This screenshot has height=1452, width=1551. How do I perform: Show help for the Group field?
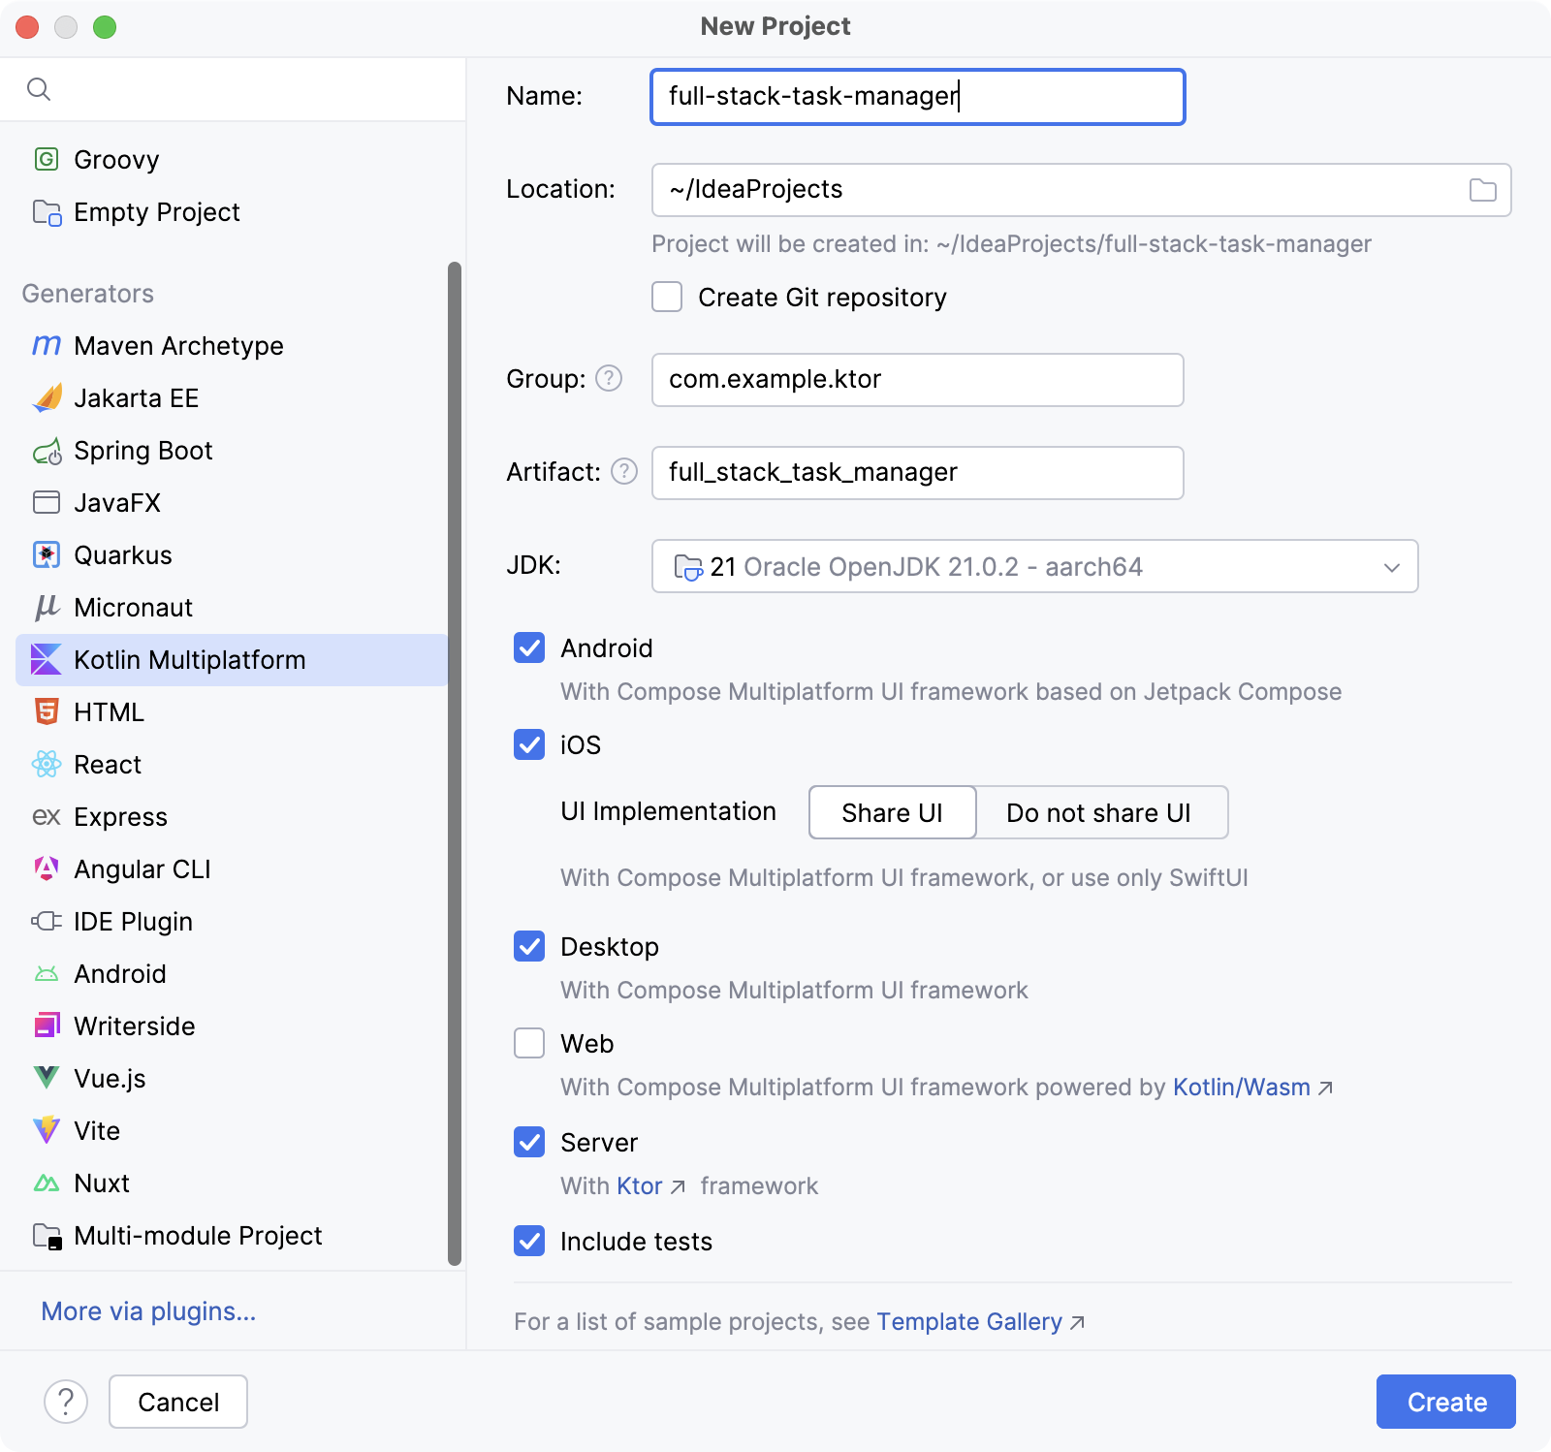click(609, 378)
